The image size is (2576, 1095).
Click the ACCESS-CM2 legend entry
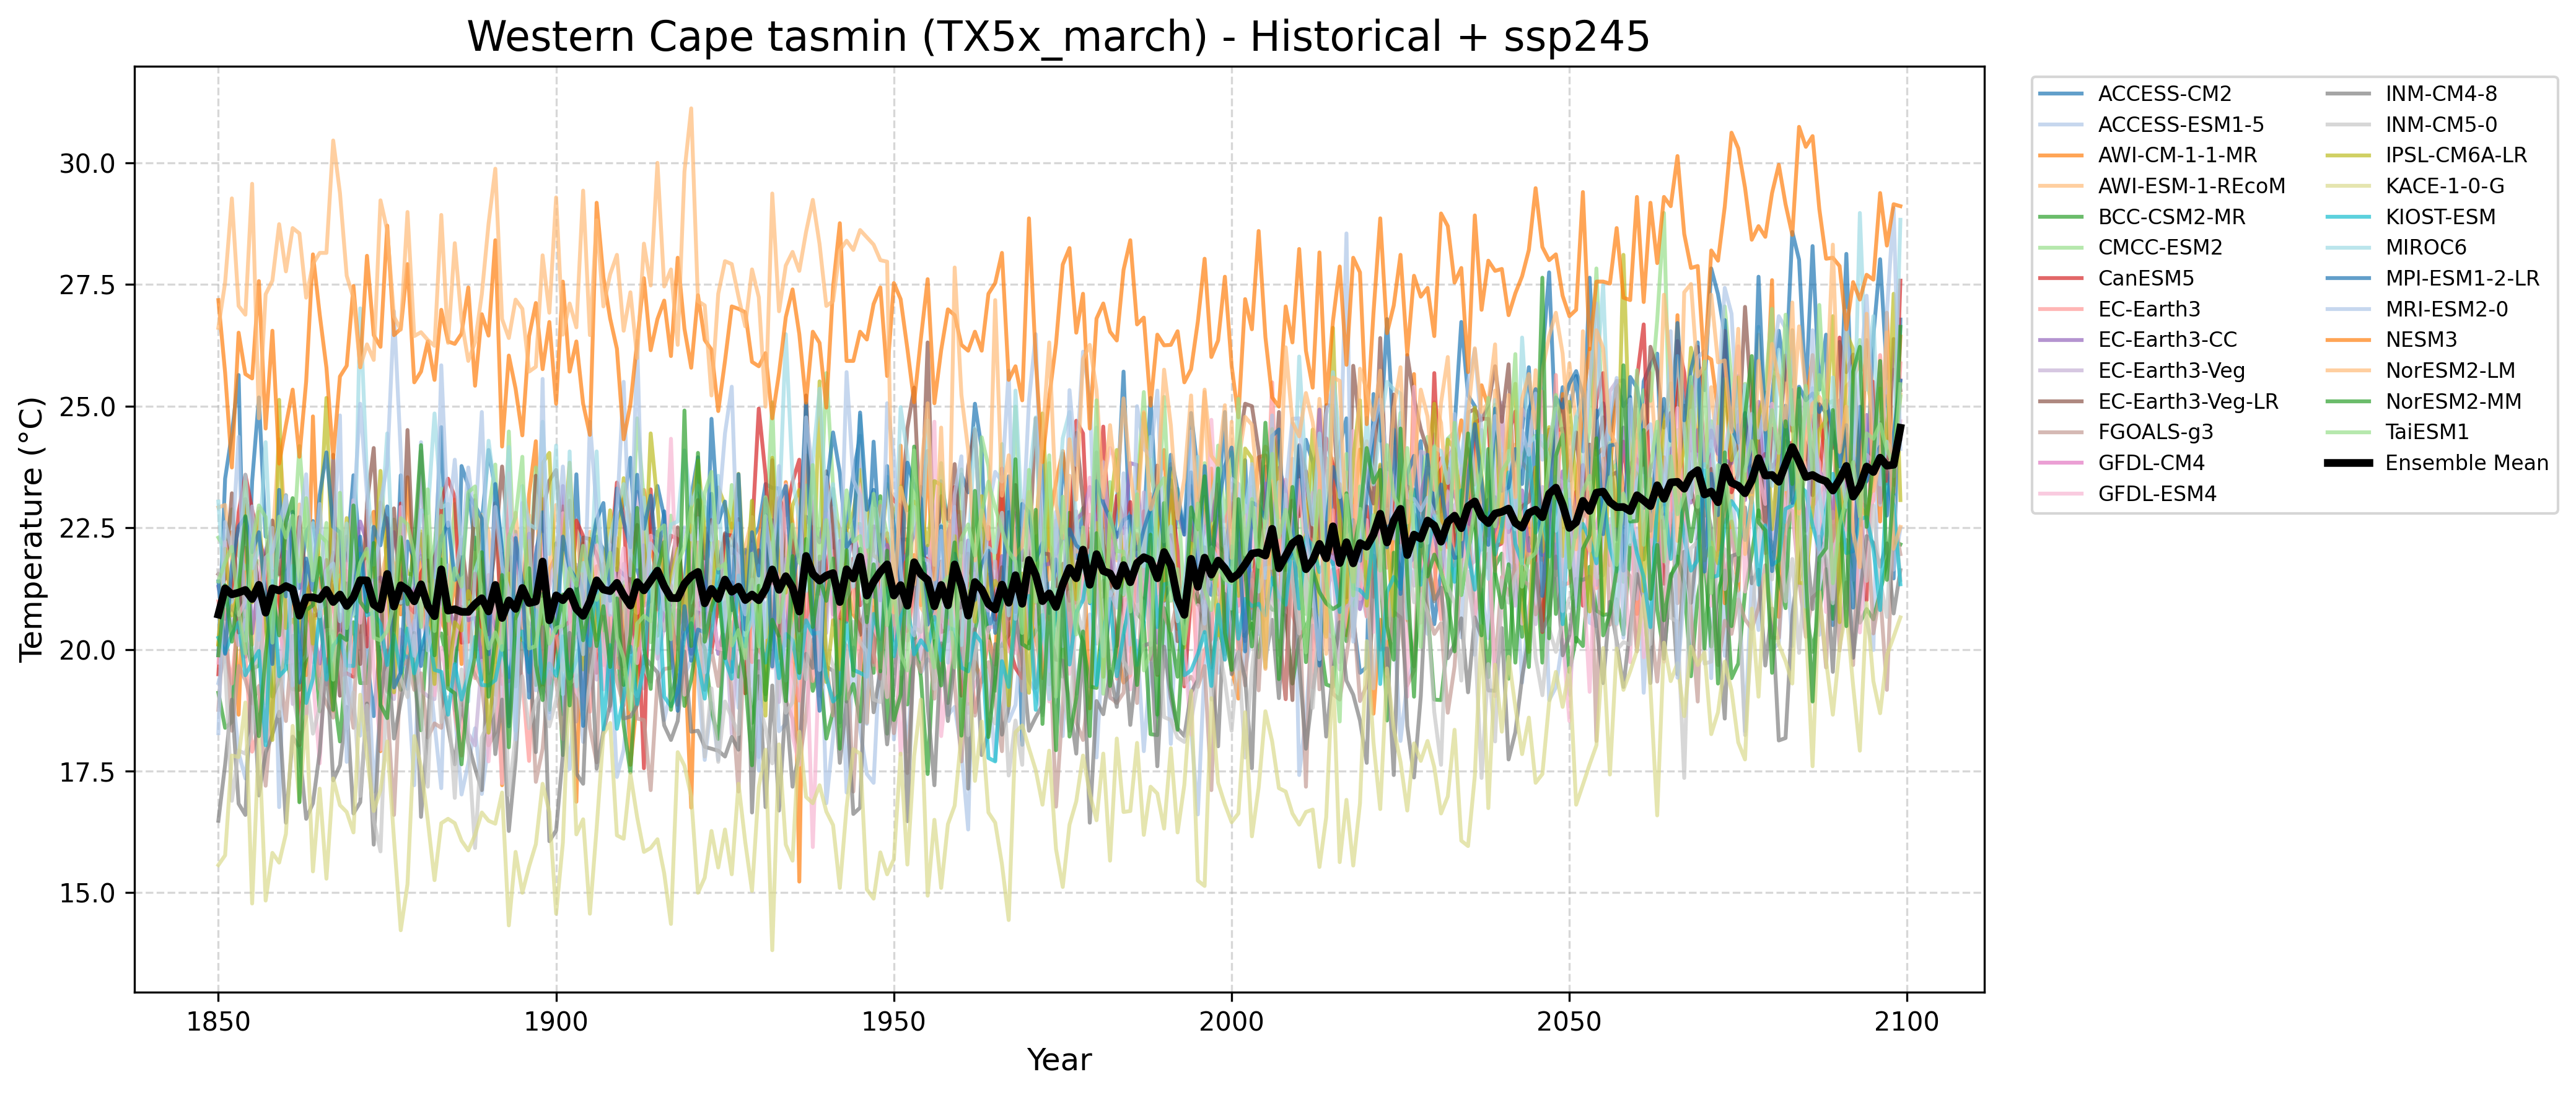click(x=2164, y=94)
